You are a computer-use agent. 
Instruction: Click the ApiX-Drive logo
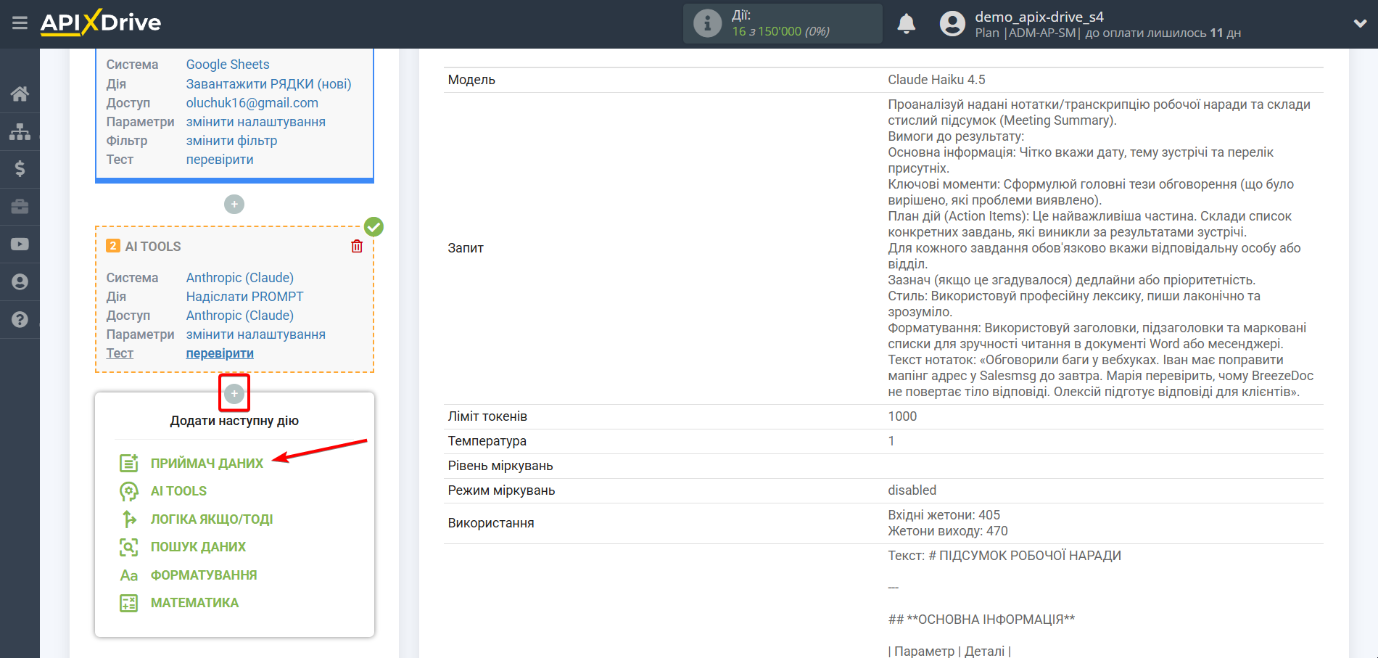click(101, 22)
